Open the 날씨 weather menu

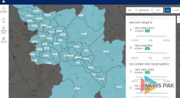(x=4, y=20)
